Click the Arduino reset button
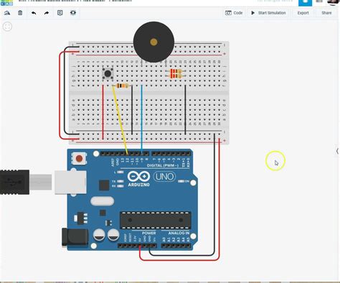The width and height of the screenshot is (340, 283). pyautogui.click(x=79, y=158)
